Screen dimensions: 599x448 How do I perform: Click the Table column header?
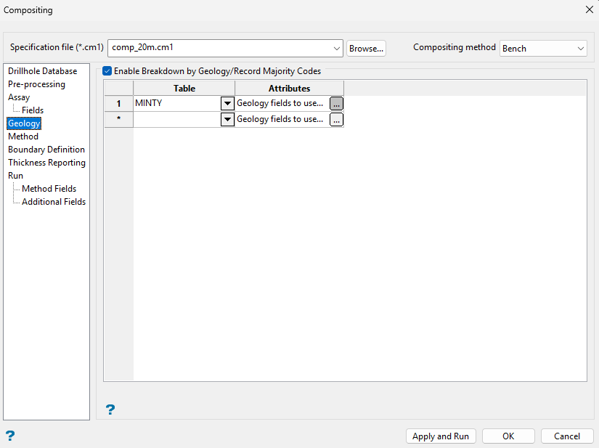tap(184, 89)
